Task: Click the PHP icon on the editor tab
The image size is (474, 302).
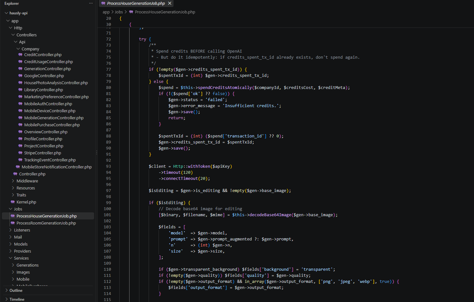Action: (x=103, y=4)
